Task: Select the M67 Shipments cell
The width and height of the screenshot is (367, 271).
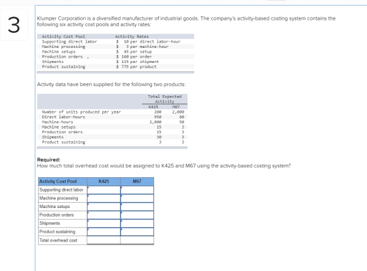Action: [x=137, y=223]
